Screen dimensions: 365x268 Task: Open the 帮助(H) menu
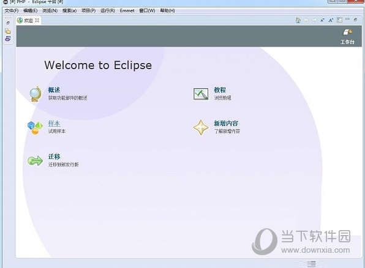pyautogui.click(x=167, y=10)
